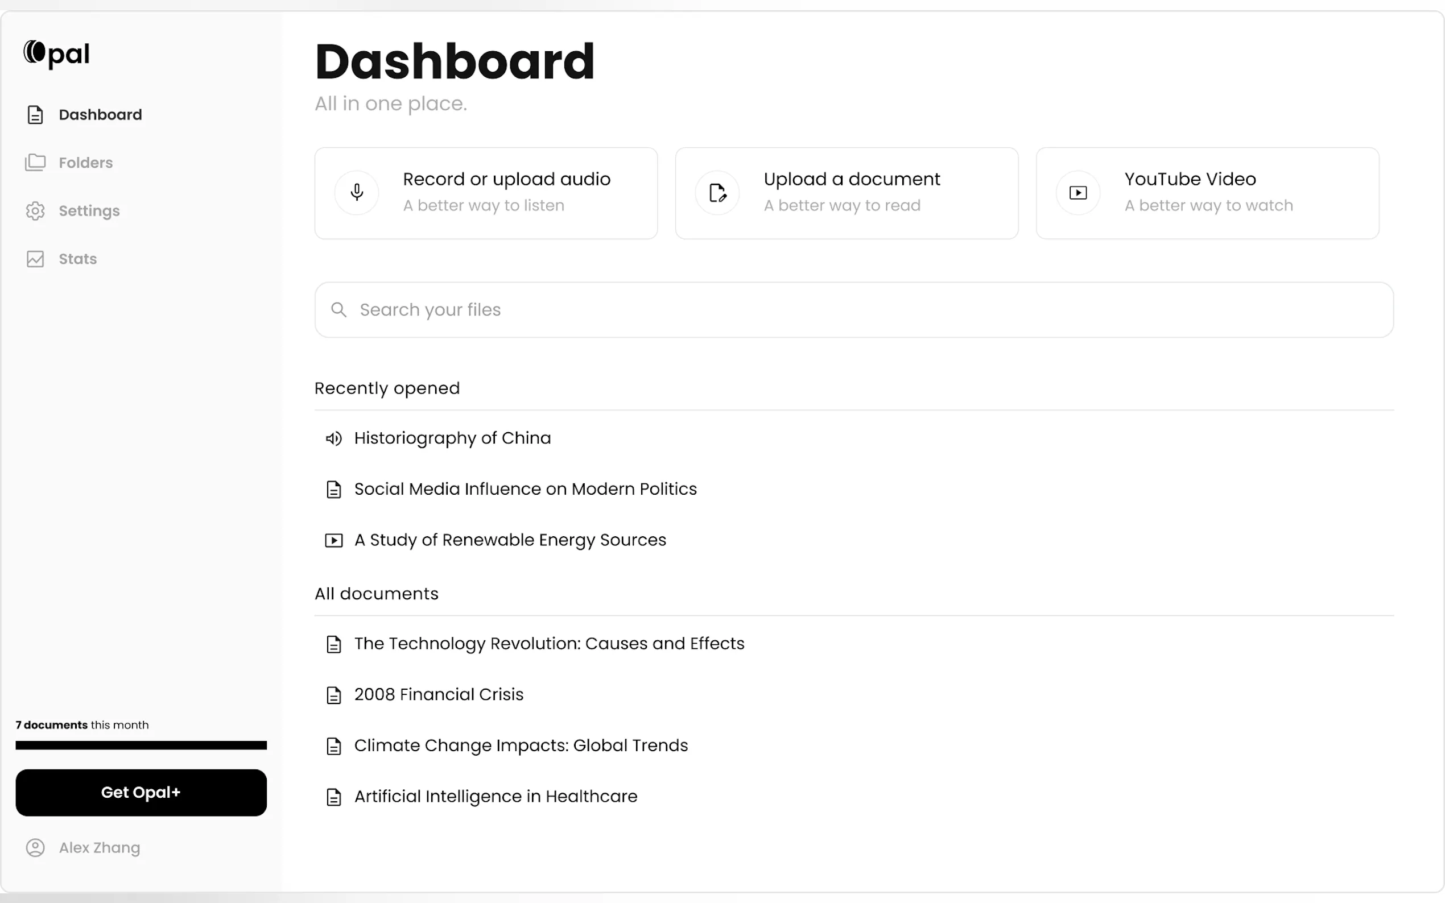The image size is (1445, 903).
Task: Click the document upload icon
Action: [717, 192]
